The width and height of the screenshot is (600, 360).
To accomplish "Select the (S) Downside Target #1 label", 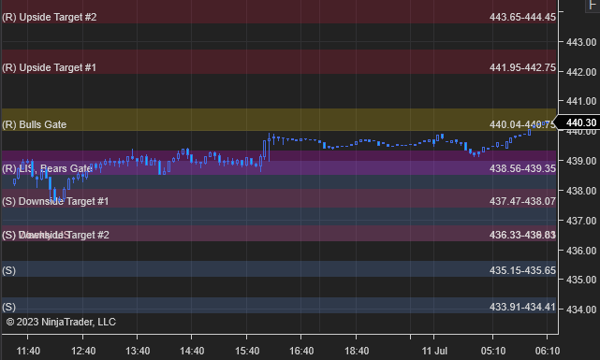I will coord(55,201).
